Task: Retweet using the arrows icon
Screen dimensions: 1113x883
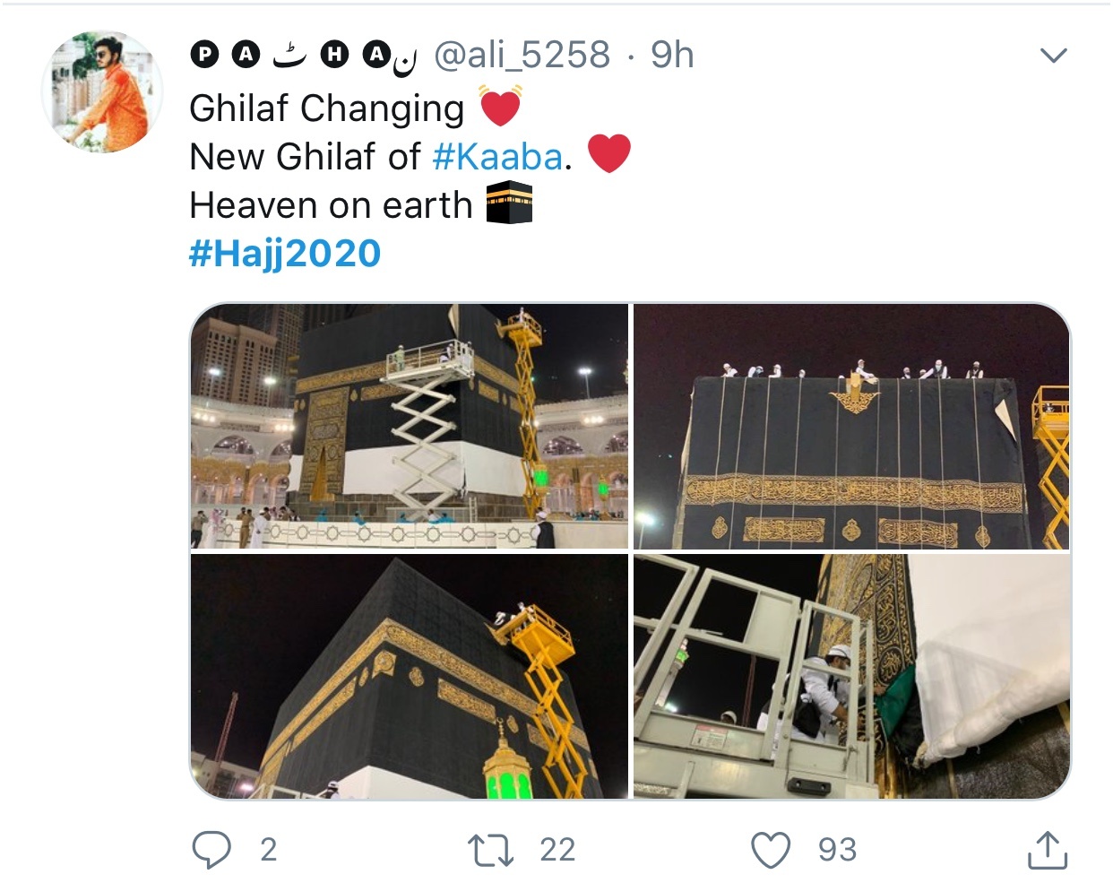Action: click(x=491, y=850)
